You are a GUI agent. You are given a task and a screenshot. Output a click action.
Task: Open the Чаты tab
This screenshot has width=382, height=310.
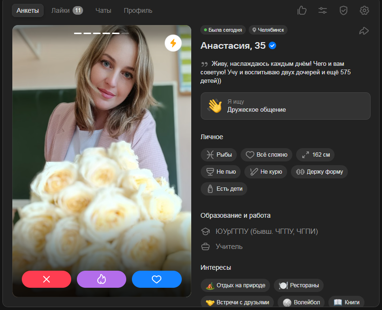pyautogui.click(x=103, y=10)
